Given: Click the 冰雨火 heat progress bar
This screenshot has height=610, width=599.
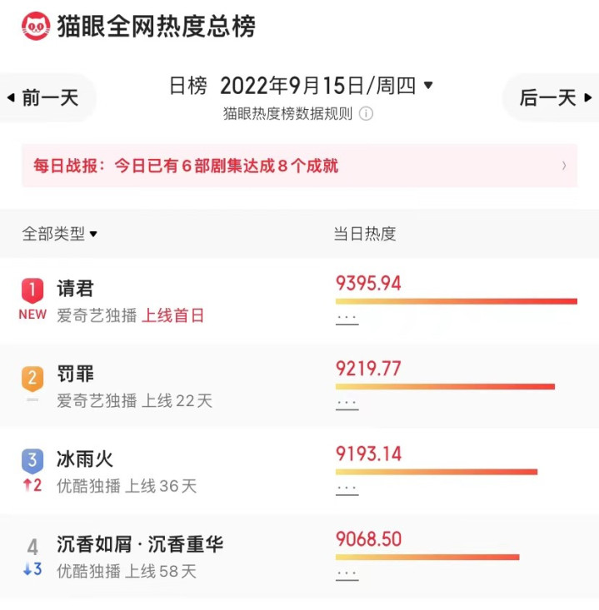Looking at the screenshot, I should tap(436, 472).
